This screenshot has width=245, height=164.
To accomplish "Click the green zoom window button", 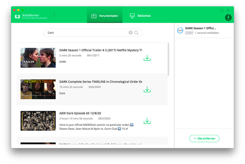I will [x=22, y=10].
